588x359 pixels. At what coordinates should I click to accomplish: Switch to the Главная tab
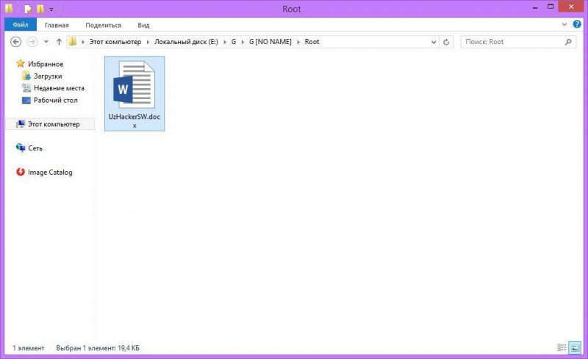[57, 25]
